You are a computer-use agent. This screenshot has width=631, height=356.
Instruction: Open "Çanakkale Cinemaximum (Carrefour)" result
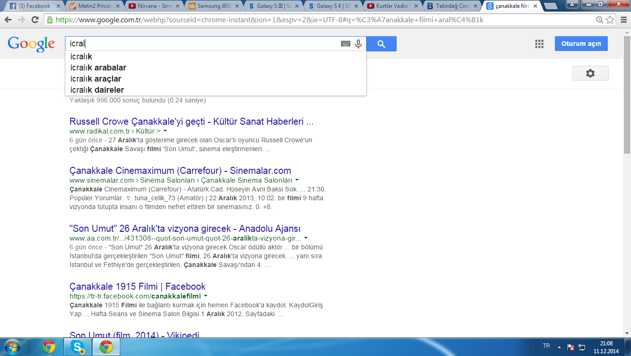click(x=180, y=171)
